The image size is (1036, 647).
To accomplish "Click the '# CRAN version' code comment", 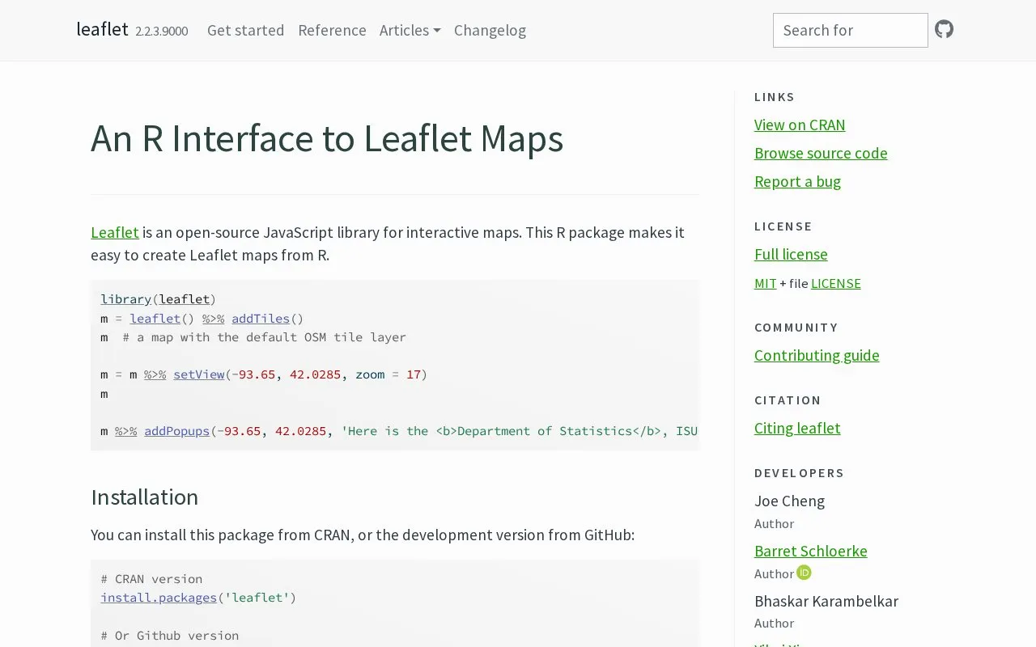I will pyautogui.click(x=151, y=579).
